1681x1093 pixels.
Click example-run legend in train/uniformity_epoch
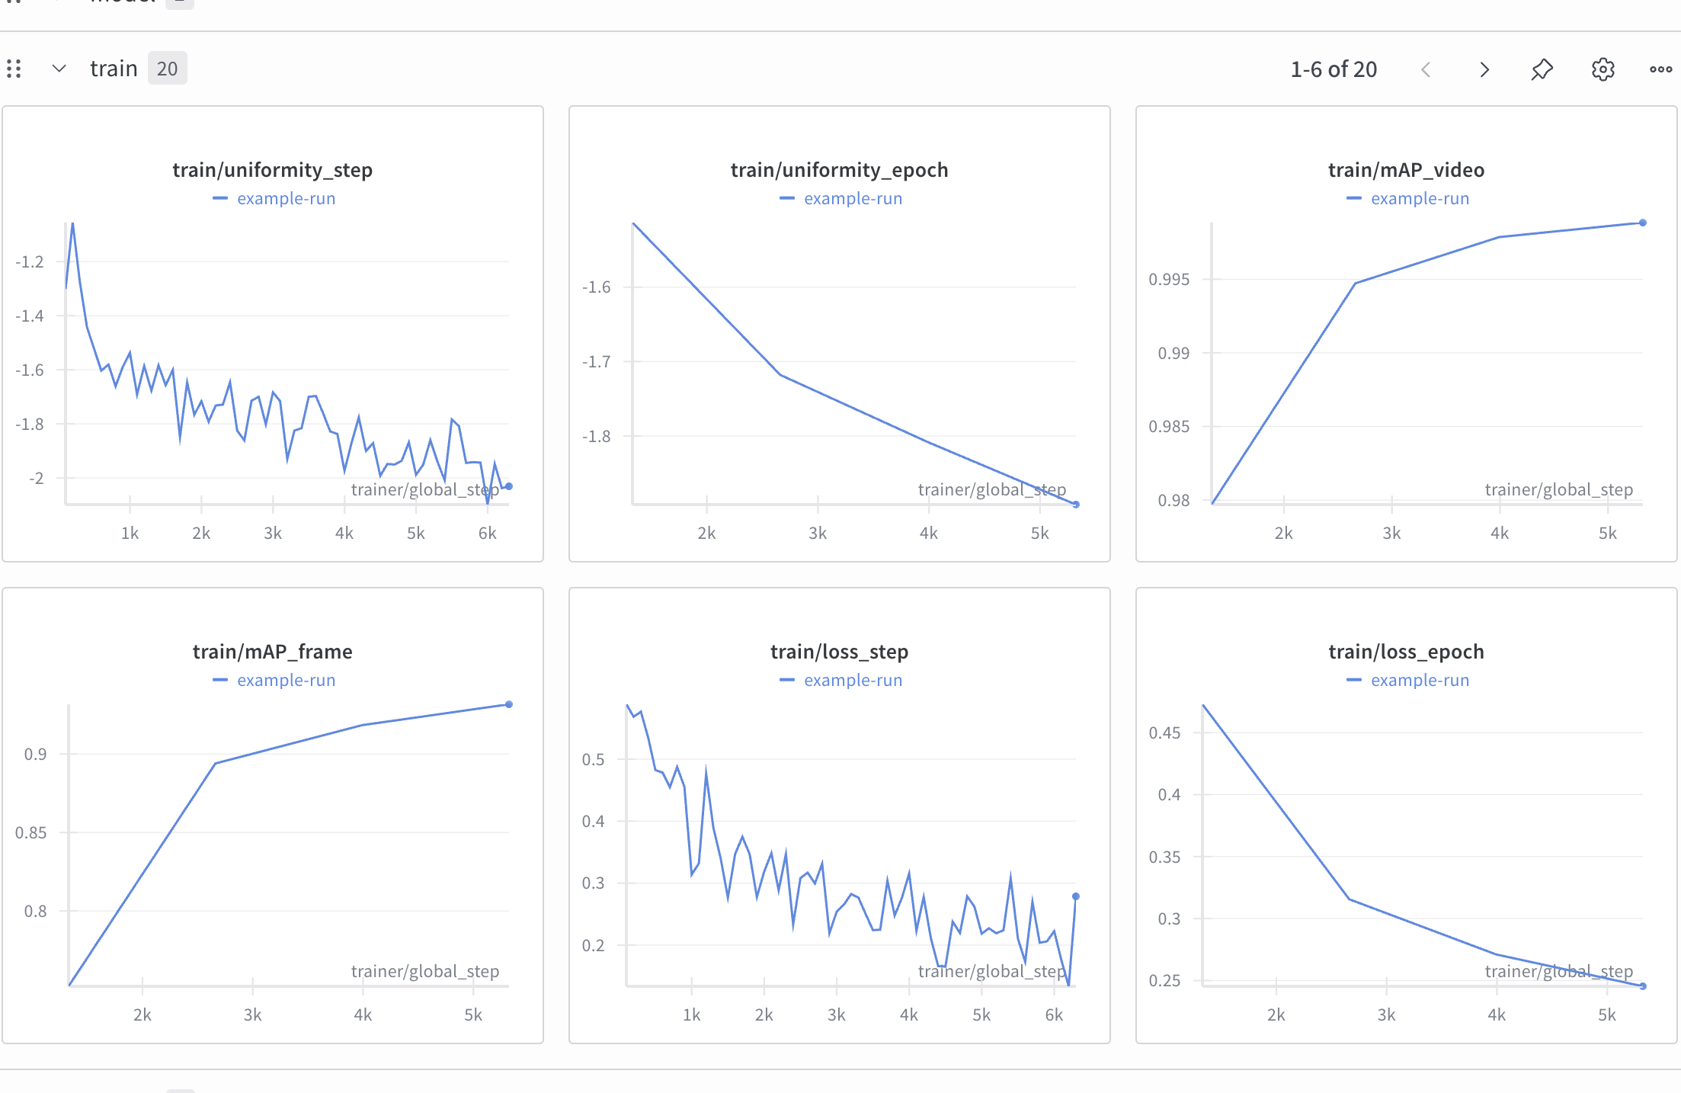coord(853,198)
